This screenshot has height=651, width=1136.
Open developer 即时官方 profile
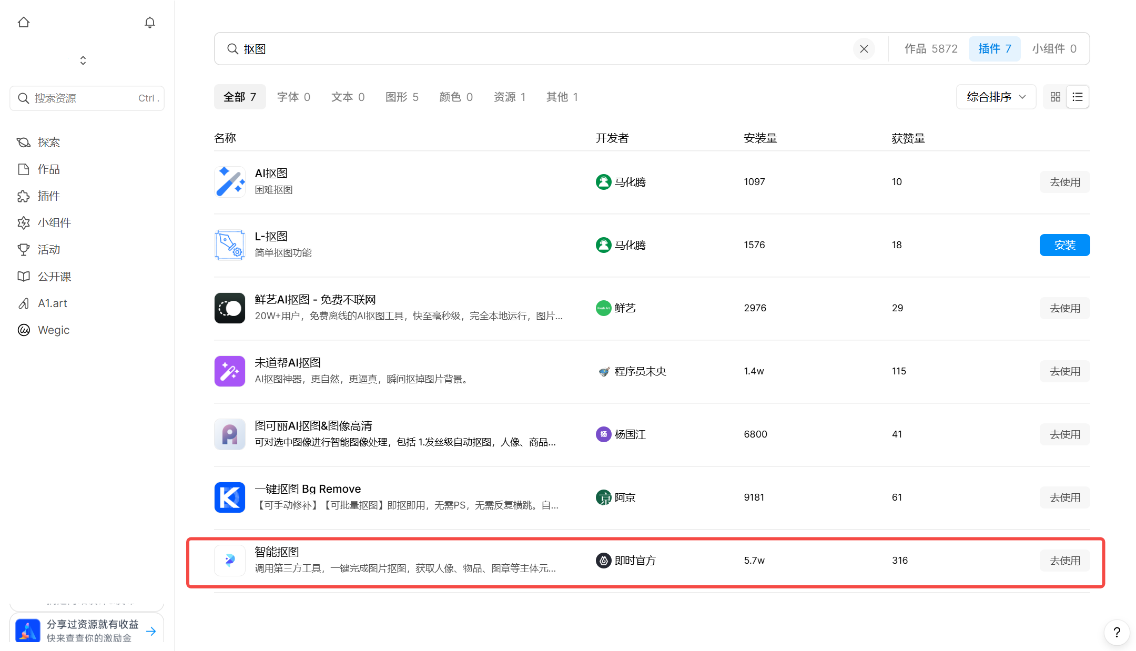pos(626,561)
